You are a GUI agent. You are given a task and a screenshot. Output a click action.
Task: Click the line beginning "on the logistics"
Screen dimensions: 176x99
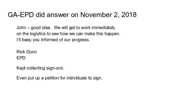pyautogui.click(x=68, y=34)
